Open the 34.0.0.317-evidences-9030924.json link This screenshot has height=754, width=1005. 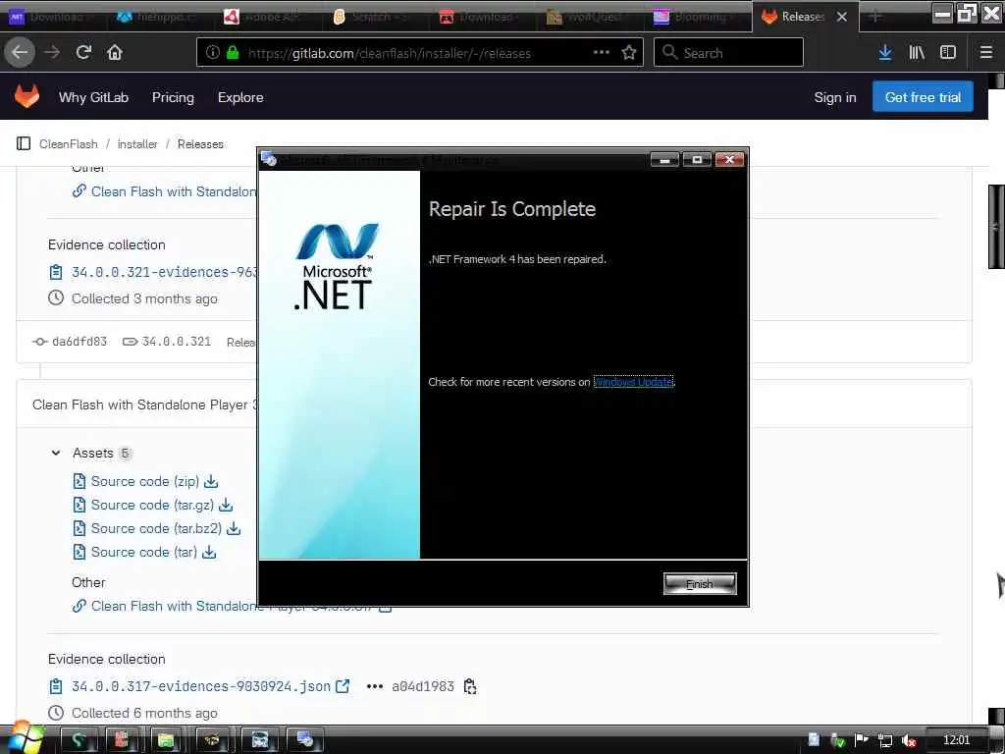(x=201, y=686)
